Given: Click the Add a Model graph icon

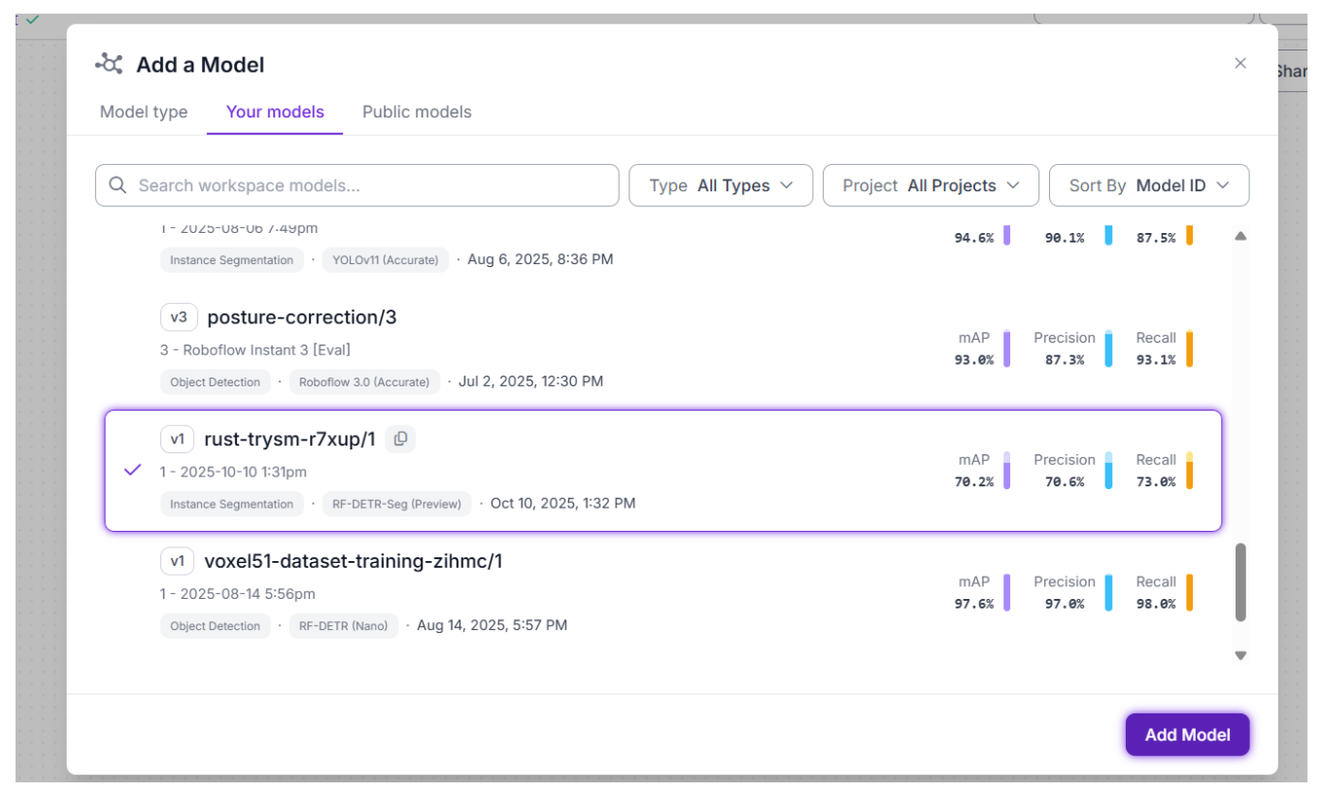Looking at the screenshot, I should click(x=109, y=64).
